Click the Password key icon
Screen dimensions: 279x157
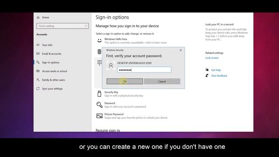pos(99,105)
